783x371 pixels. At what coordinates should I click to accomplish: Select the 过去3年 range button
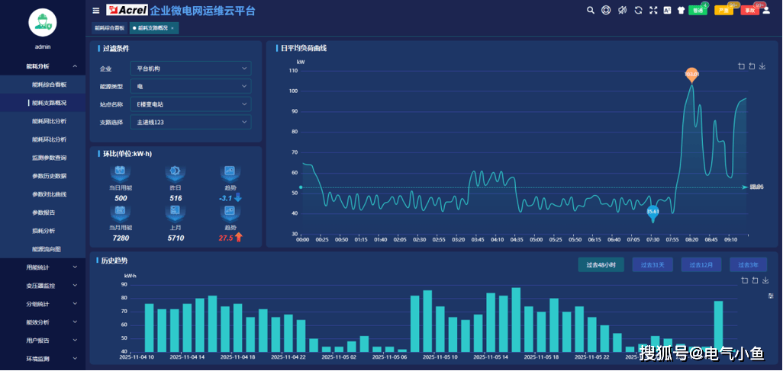(748, 265)
